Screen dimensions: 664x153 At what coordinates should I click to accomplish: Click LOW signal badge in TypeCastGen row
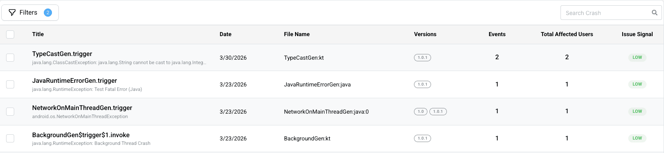pyautogui.click(x=637, y=57)
